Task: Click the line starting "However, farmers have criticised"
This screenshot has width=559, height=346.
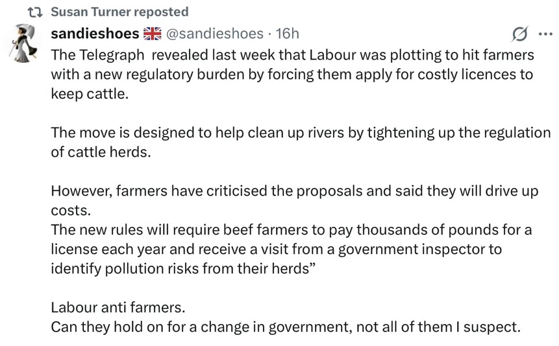Action: 294,192
